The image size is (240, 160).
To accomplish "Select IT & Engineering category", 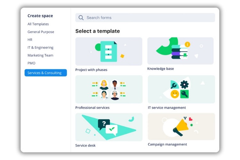I will (40, 48).
